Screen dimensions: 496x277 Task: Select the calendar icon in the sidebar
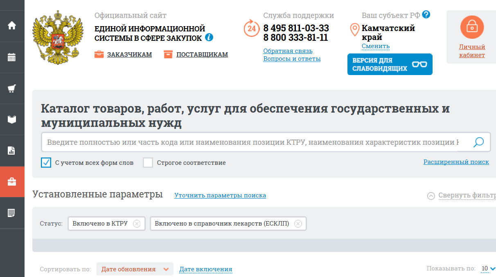pyautogui.click(x=11, y=57)
